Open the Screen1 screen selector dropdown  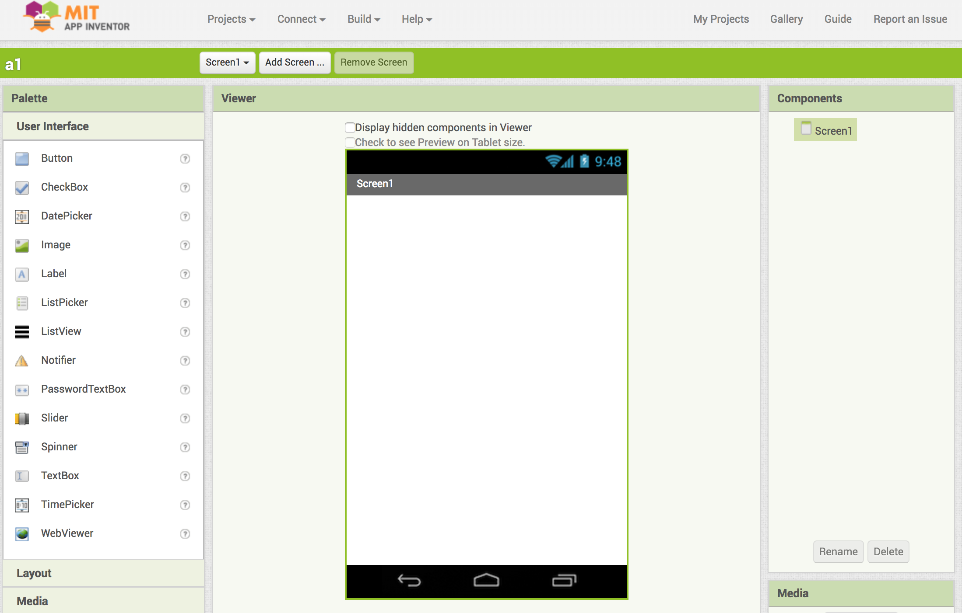(x=227, y=63)
